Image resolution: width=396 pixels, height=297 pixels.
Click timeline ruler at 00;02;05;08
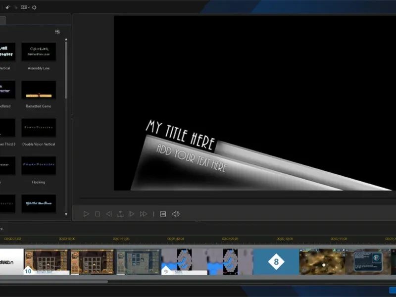(x=230, y=239)
